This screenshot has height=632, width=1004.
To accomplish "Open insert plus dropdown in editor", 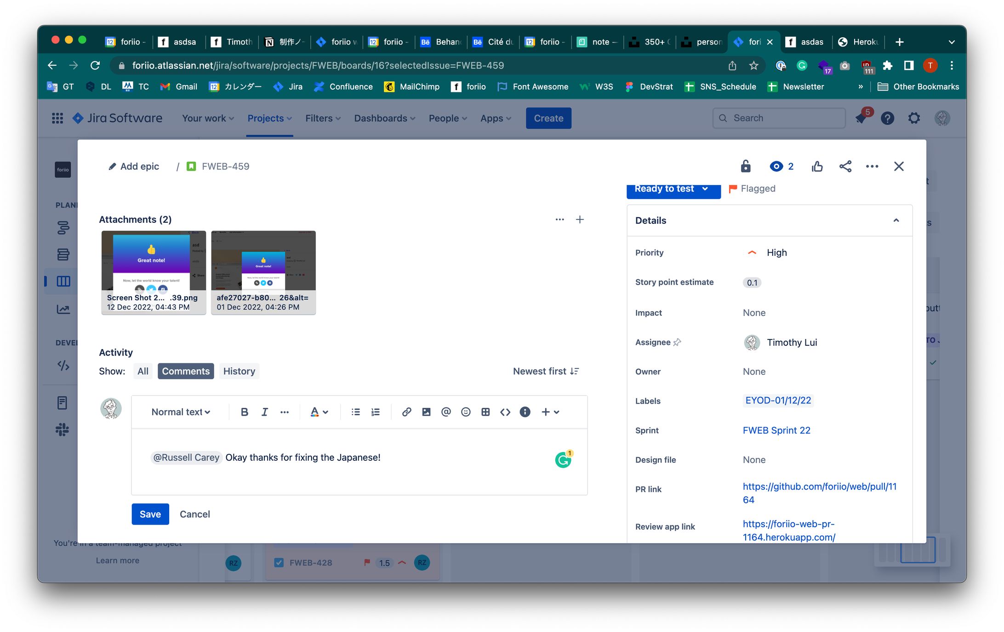I will coord(550,412).
